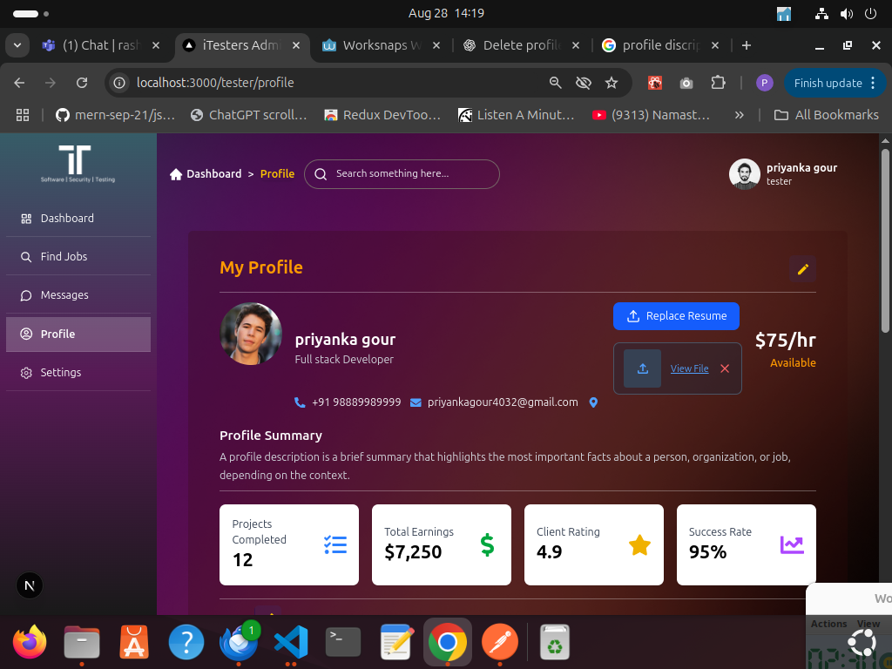Remove resume file with red X

coord(724,368)
